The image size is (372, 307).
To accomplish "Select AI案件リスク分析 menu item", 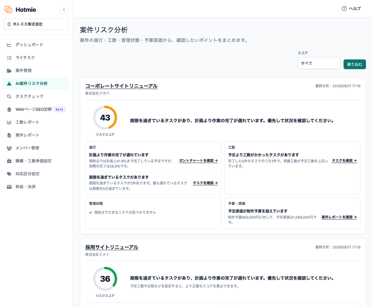I will pos(36,84).
